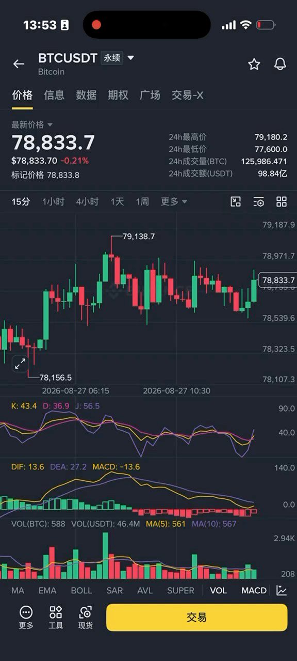Tap the recording indicator in the status bar
Image resolution: width=297 pixels, height=661 pixels.
point(96,24)
